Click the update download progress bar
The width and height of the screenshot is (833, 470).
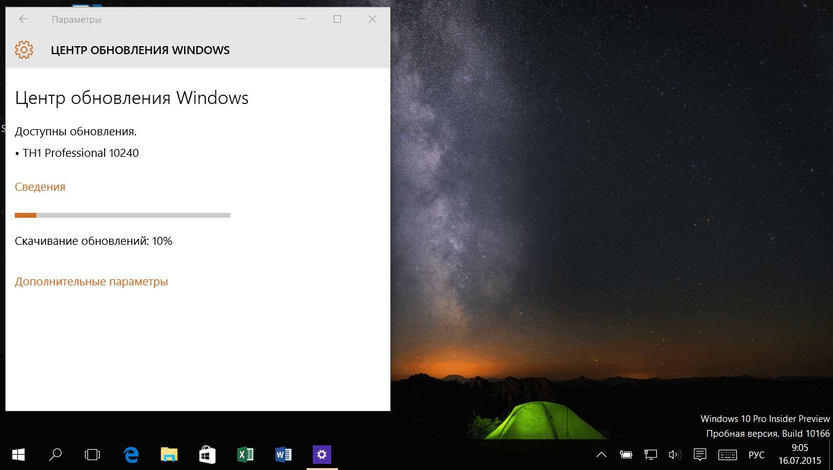[x=123, y=215]
